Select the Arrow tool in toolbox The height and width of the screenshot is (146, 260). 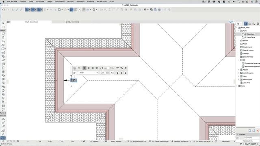coord(3,23)
